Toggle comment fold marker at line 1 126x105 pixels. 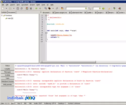click(x=46, y=15)
